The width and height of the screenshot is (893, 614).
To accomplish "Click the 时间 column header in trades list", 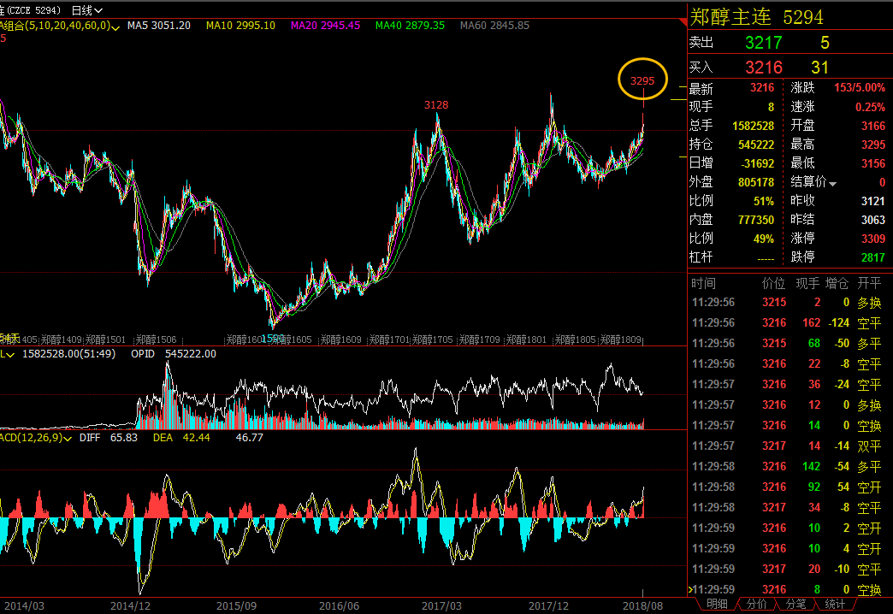I will coord(703,283).
